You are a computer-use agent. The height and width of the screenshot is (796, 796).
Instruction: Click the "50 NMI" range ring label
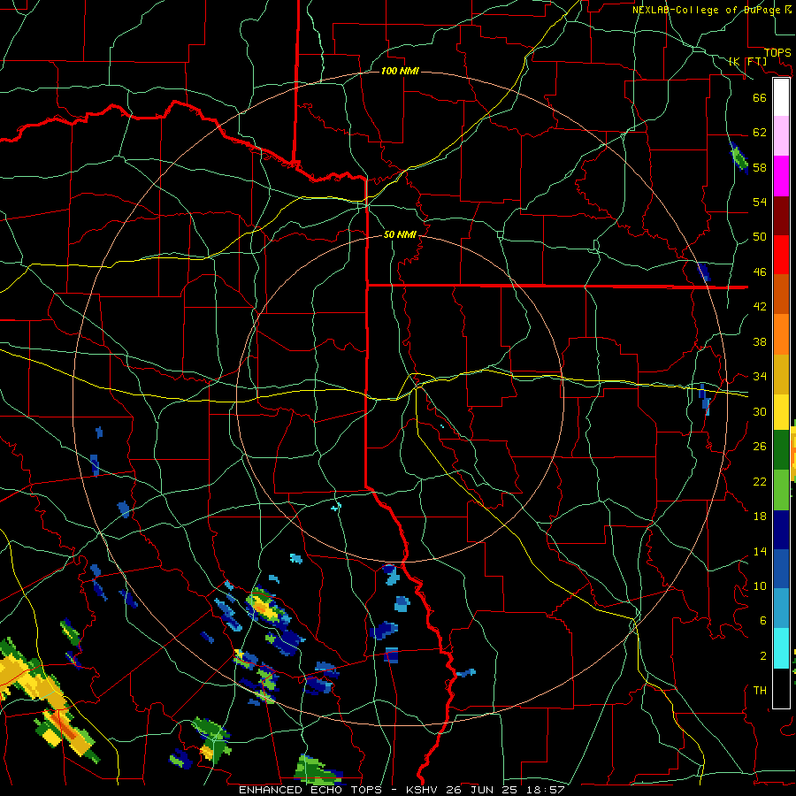pyautogui.click(x=400, y=234)
